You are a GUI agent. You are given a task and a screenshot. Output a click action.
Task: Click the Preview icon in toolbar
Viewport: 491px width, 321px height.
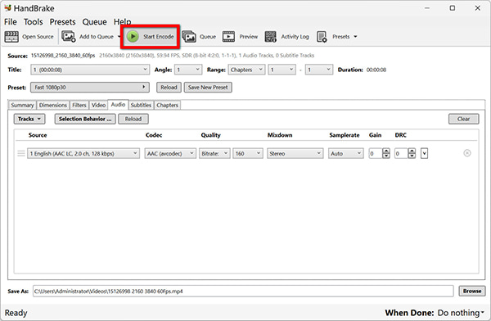click(228, 36)
